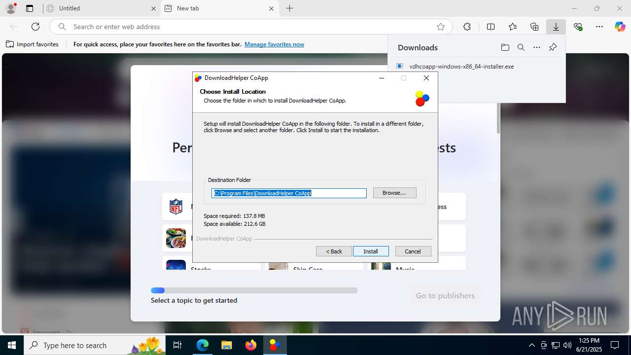Search downloads with magnifier icon
The image size is (631, 355).
click(521, 47)
